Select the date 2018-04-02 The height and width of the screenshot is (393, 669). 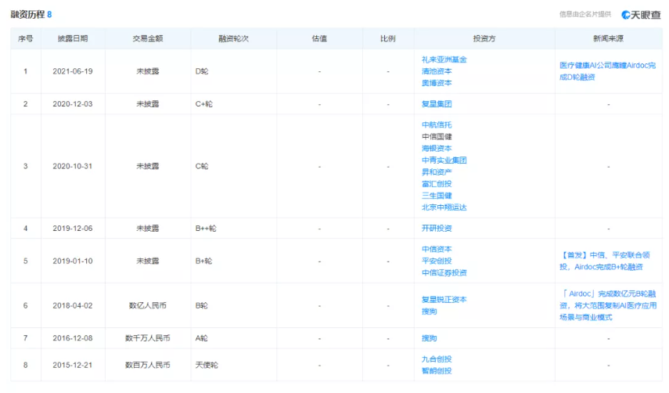point(73,305)
